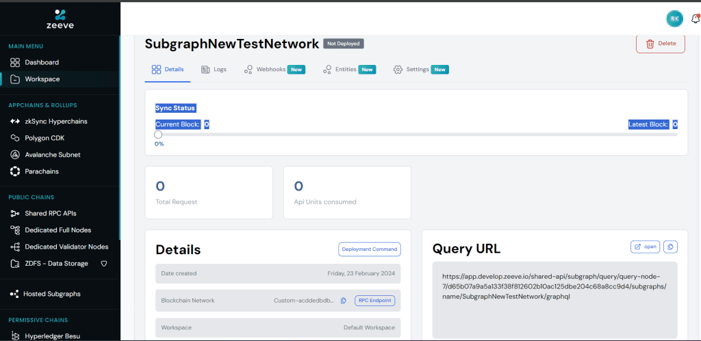
Task: Open ZDFS - Data Storage
Action: coord(56,264)
